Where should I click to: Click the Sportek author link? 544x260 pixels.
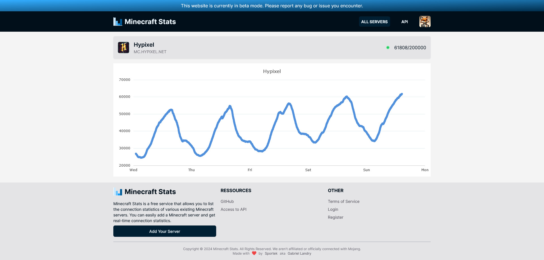pos(271,253)
